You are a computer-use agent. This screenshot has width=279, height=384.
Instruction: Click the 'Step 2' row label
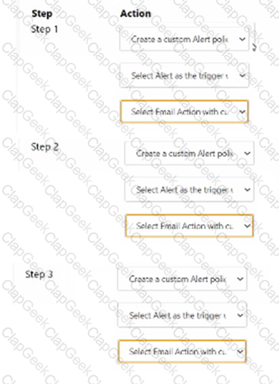(45, 147)
